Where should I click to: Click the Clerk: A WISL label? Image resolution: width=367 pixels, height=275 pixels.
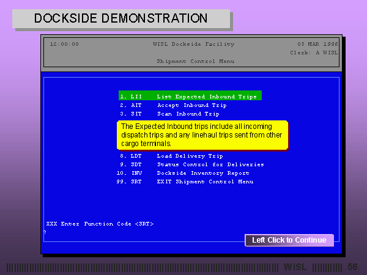point(314,53)
